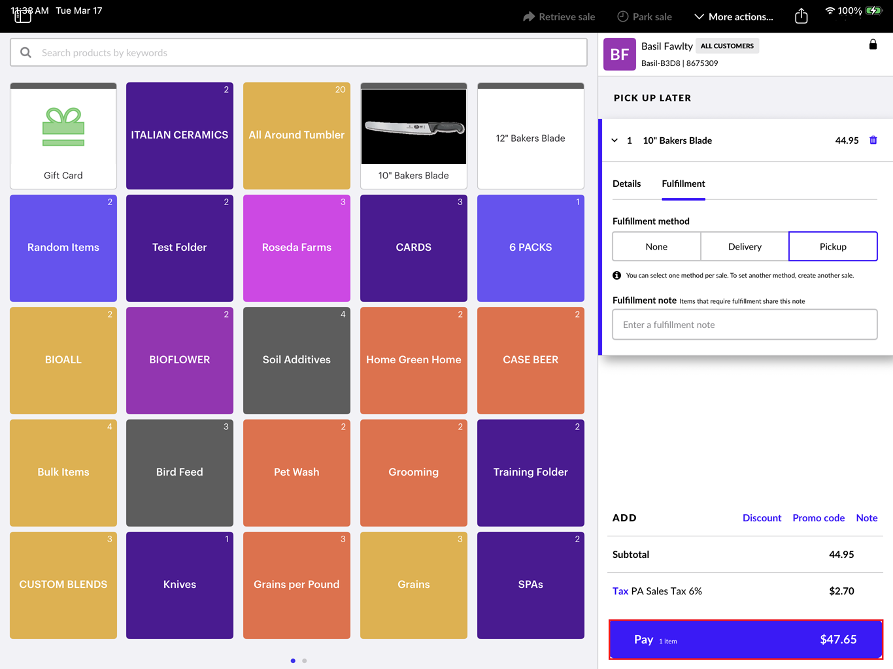Open the ITALIAN CERAMICS folder
The image size is (893, 669).
pos(180,136)
